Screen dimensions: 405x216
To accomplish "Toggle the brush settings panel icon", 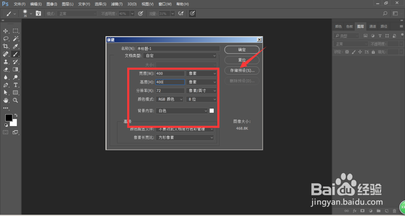I will pos(38,13).
